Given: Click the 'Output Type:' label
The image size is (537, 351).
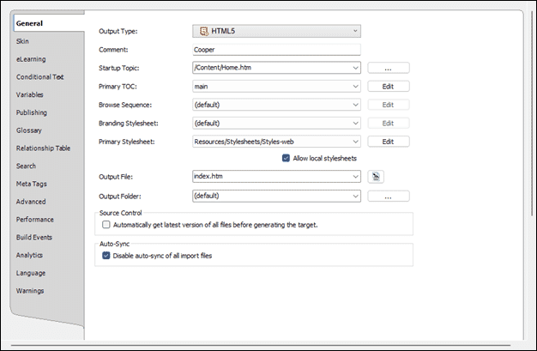Looking at the screenshot, I should 118,31.
